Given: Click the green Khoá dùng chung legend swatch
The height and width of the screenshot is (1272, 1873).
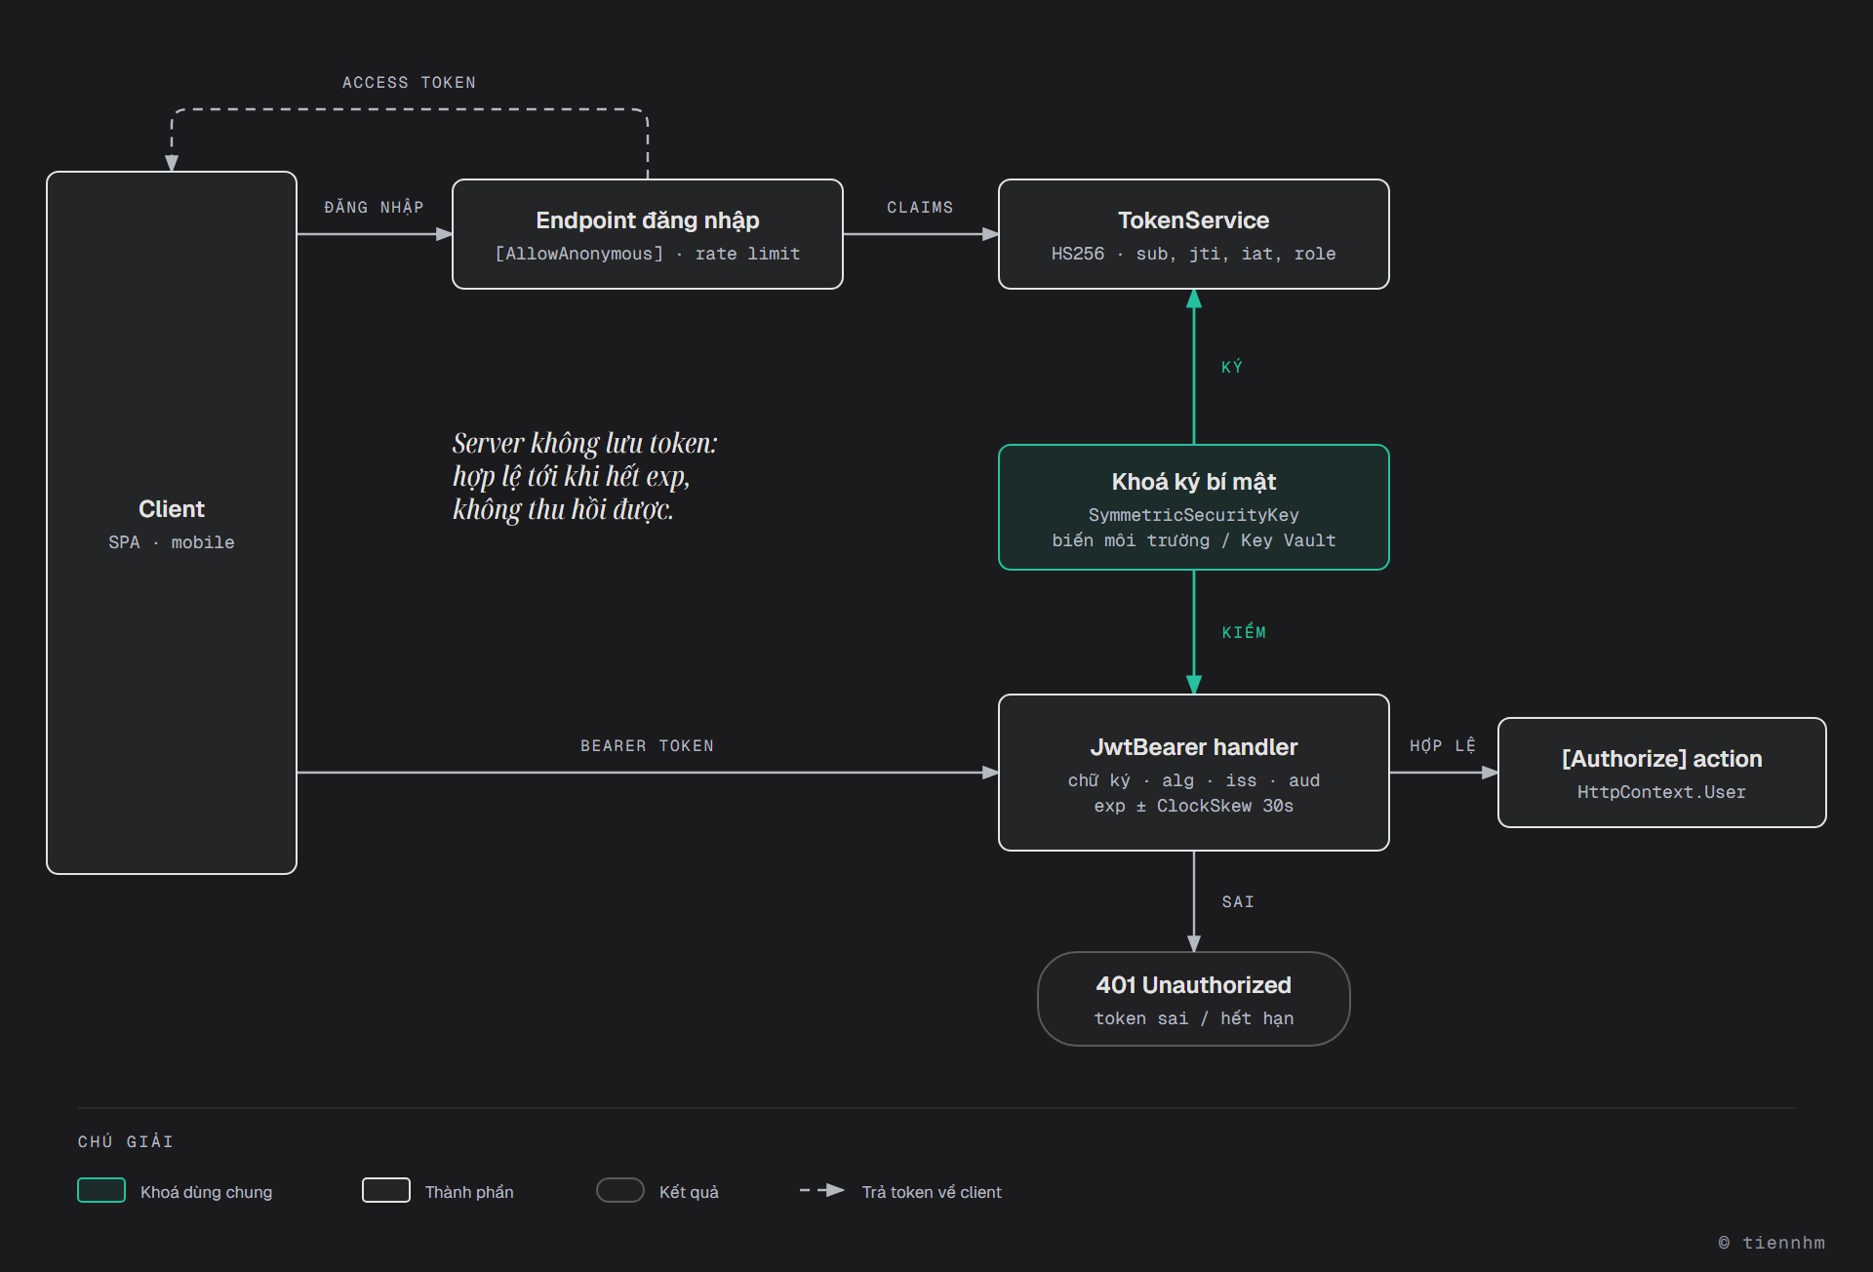Looking at the screenshot, I should [x=101, y=1190].
